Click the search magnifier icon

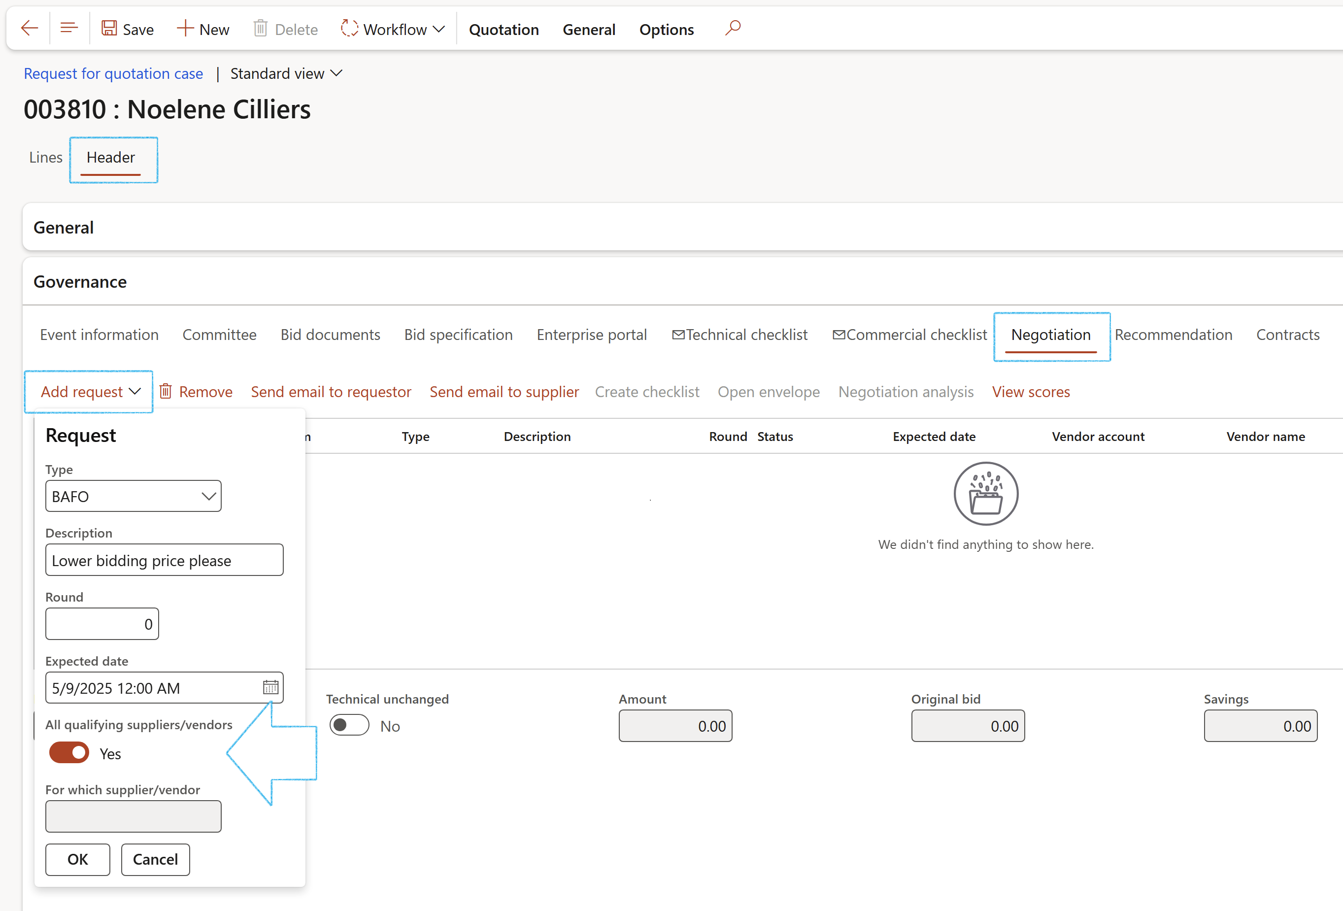tap(733, 28)
